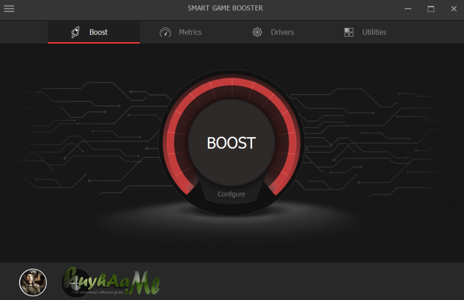This screenshot has width=464, height=300.
Task: Click the rocket Boost icon
Action: pos(75,32)
